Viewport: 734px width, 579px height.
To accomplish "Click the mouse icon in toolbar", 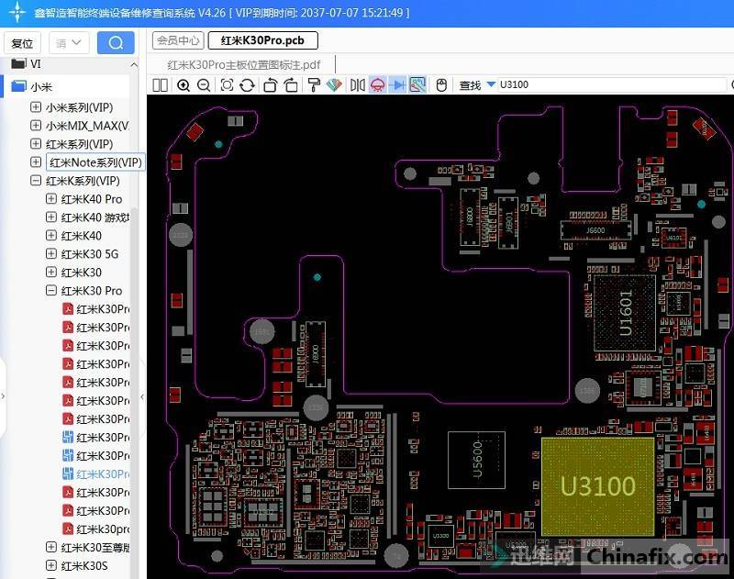I will [441, 85].
